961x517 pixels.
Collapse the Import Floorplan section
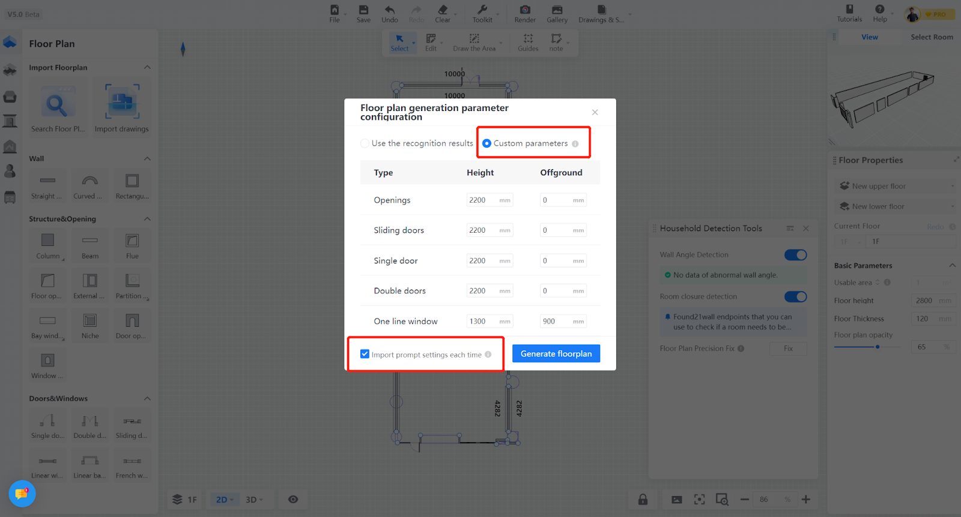pyautogui.click(x=147, y=67)
